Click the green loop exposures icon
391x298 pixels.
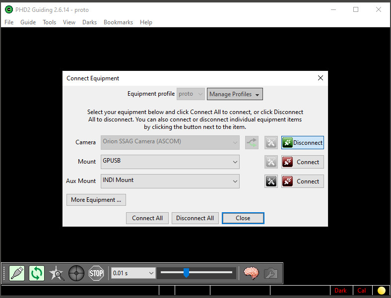pyautogui.click(x=37, y=273)
